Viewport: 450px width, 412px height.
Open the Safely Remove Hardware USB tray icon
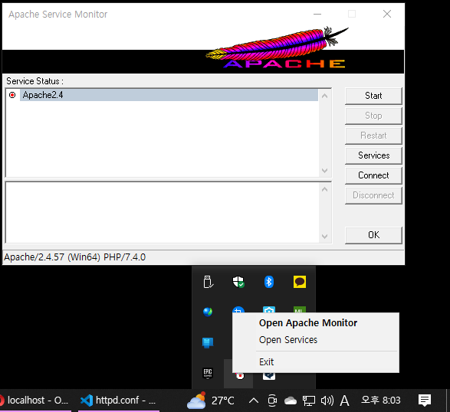pyautogui.click(x=208, y=282)
